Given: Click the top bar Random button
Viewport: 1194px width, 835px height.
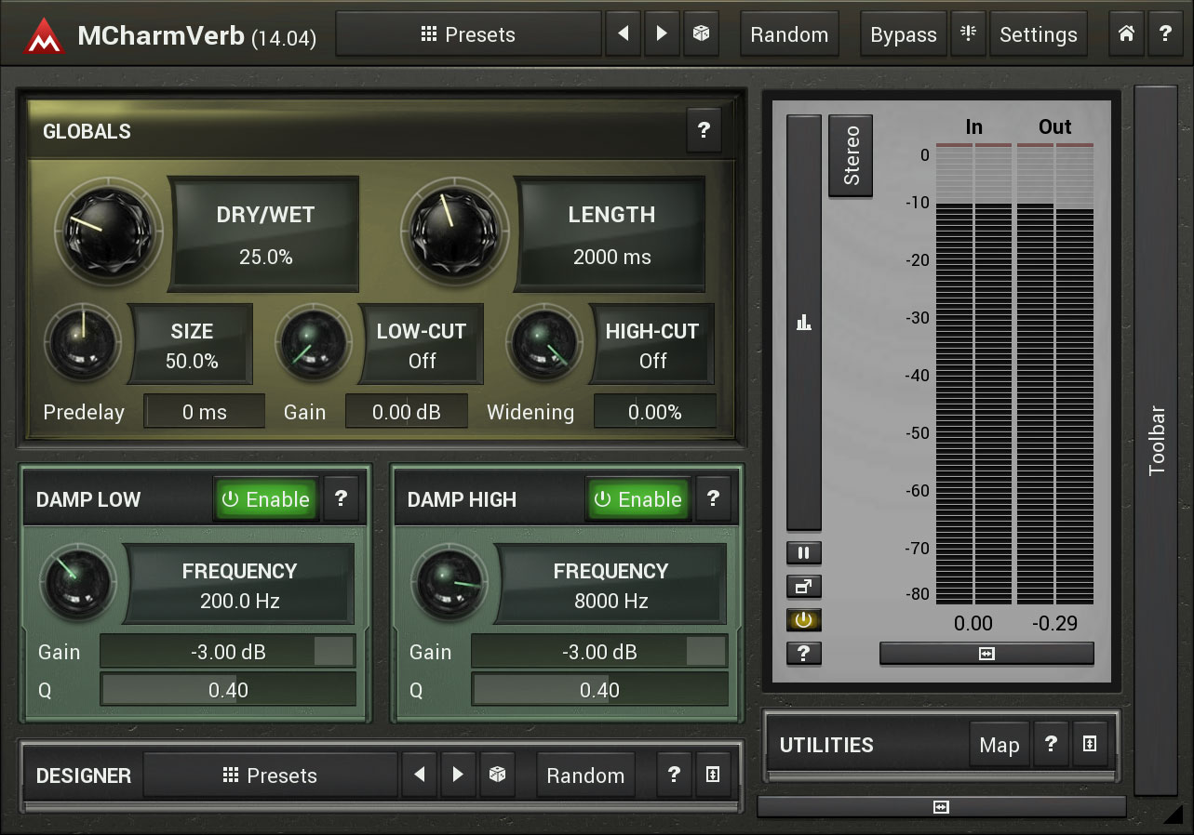Looking at the screenshot, I should [x=789, y=34].
